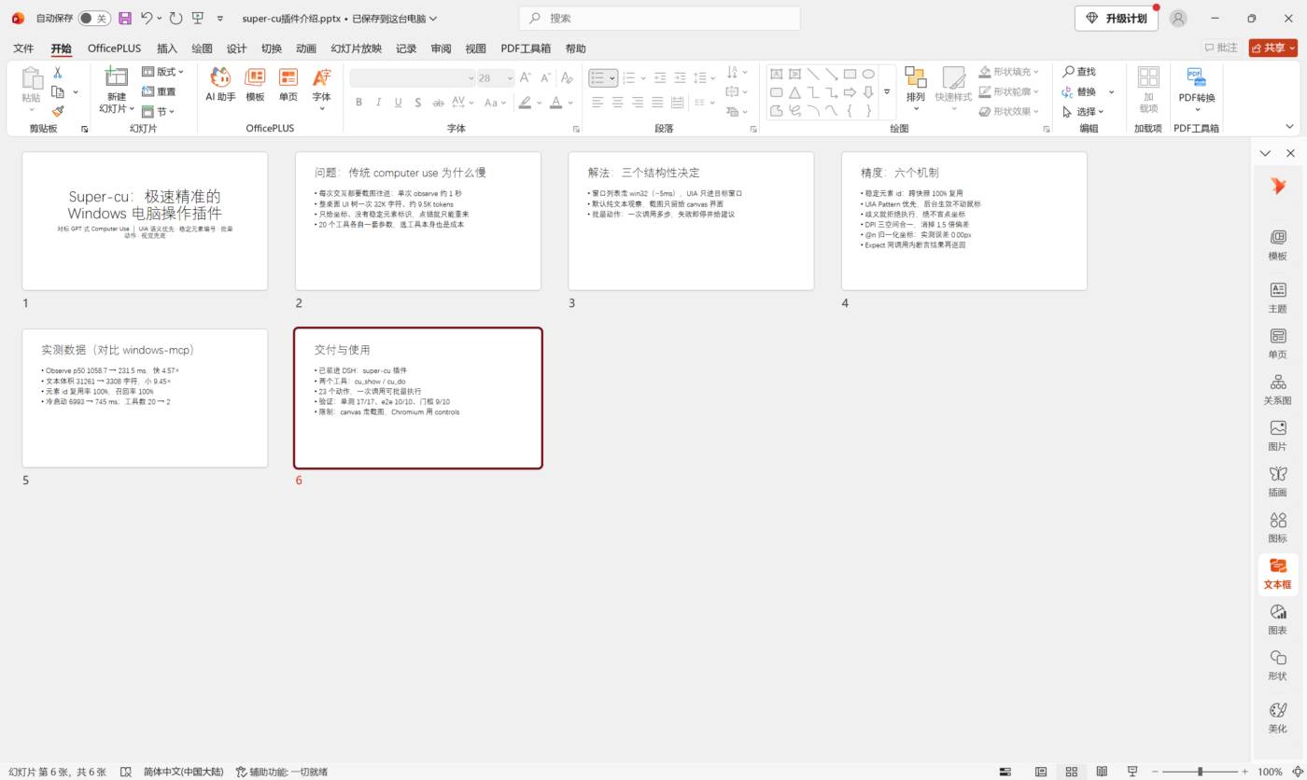Image resolution: width=1307 pixels, height=780 pixels.
Task: Click the 共享 share button
Action: 1273,48
